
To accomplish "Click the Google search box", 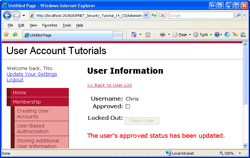I will 201,15.
